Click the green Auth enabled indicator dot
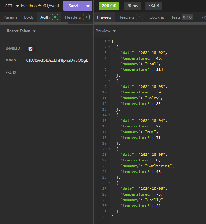The image size is (206, 224). (x=55, y=17)
